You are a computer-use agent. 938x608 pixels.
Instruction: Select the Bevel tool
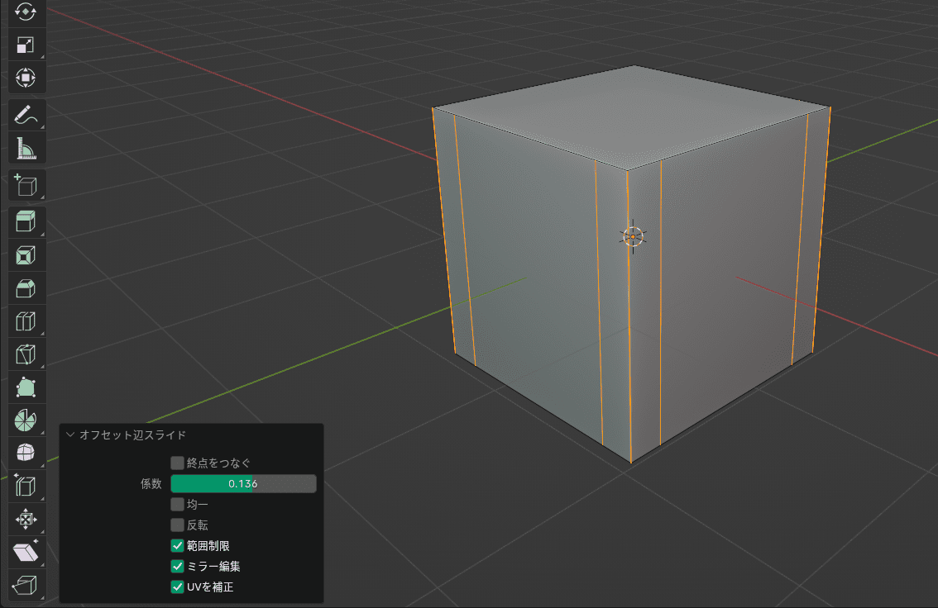[x=26, y=288]
